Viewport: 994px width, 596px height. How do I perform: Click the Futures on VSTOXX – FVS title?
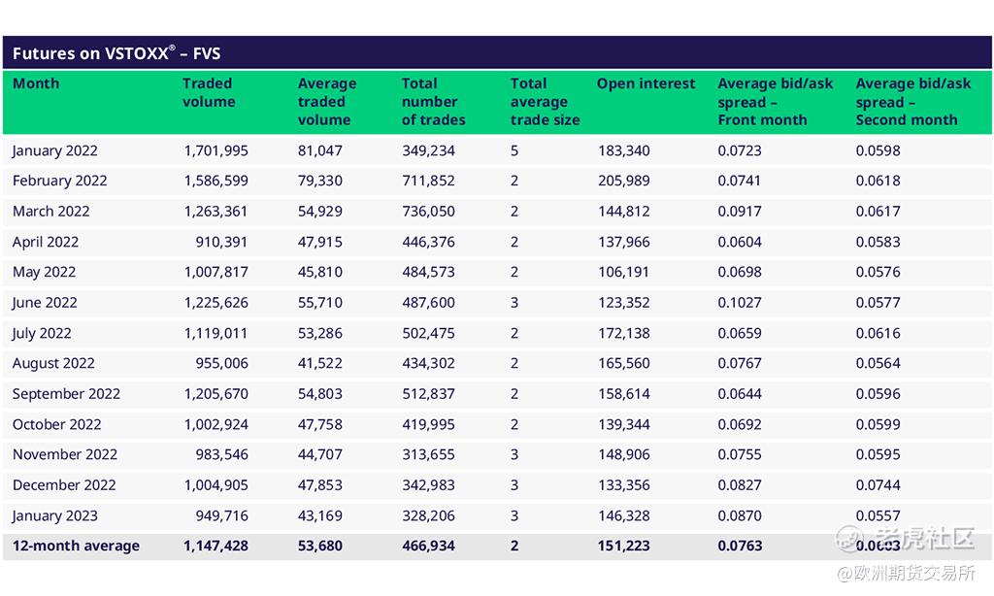click(x=116, y=53)
